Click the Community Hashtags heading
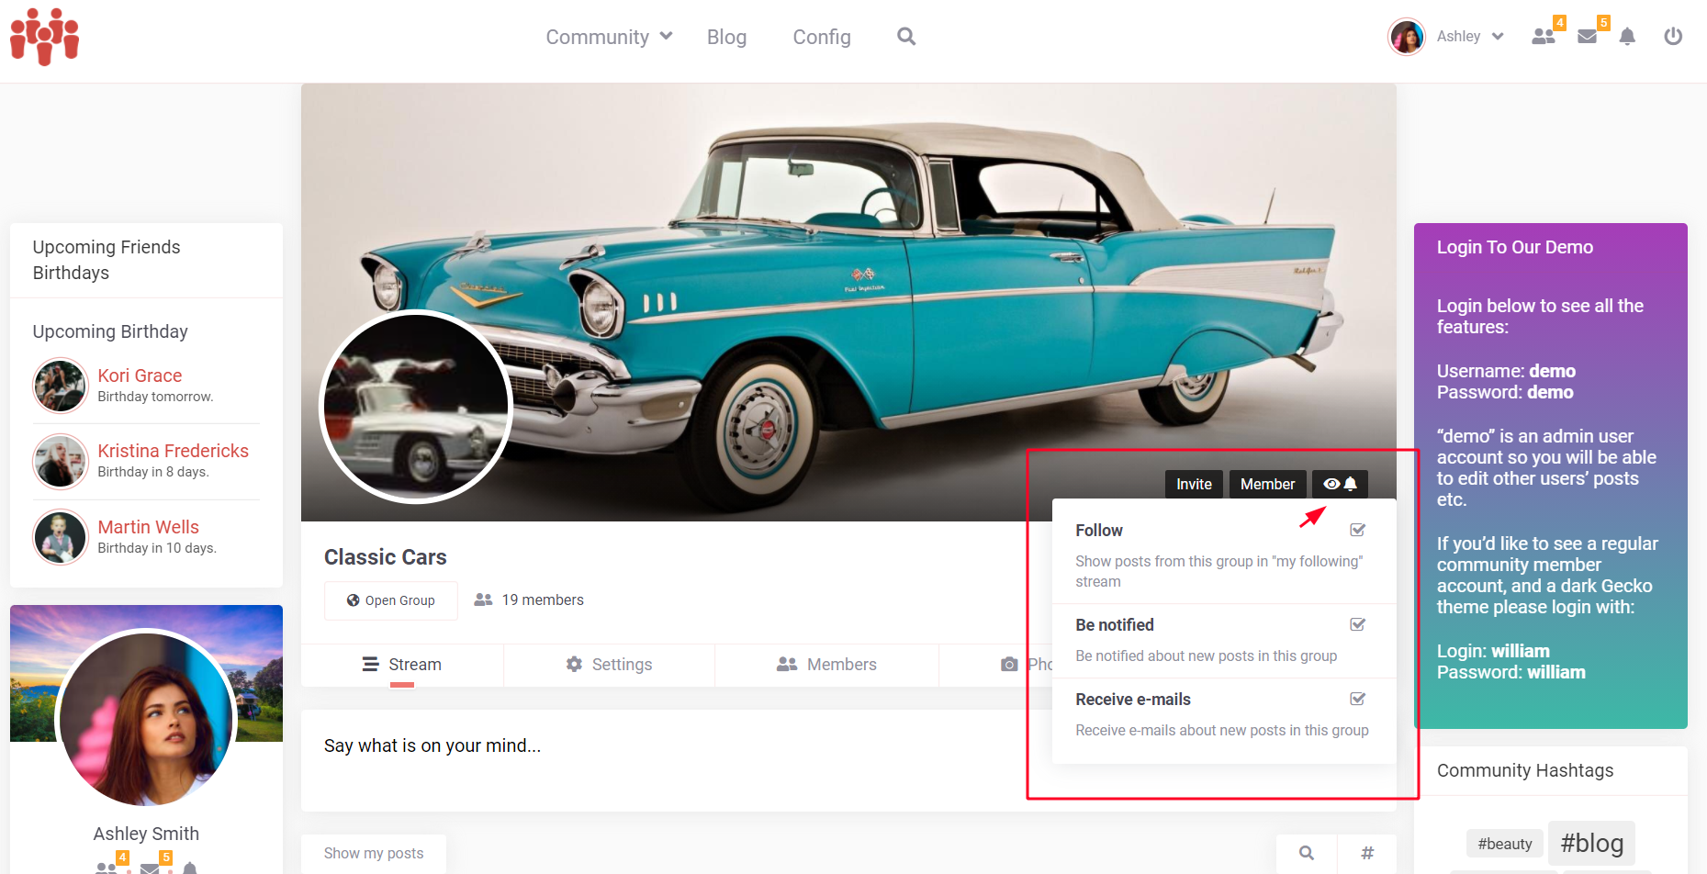Image resolution: width=1707 pixels, height=874 pixels. coord(1525,770)
